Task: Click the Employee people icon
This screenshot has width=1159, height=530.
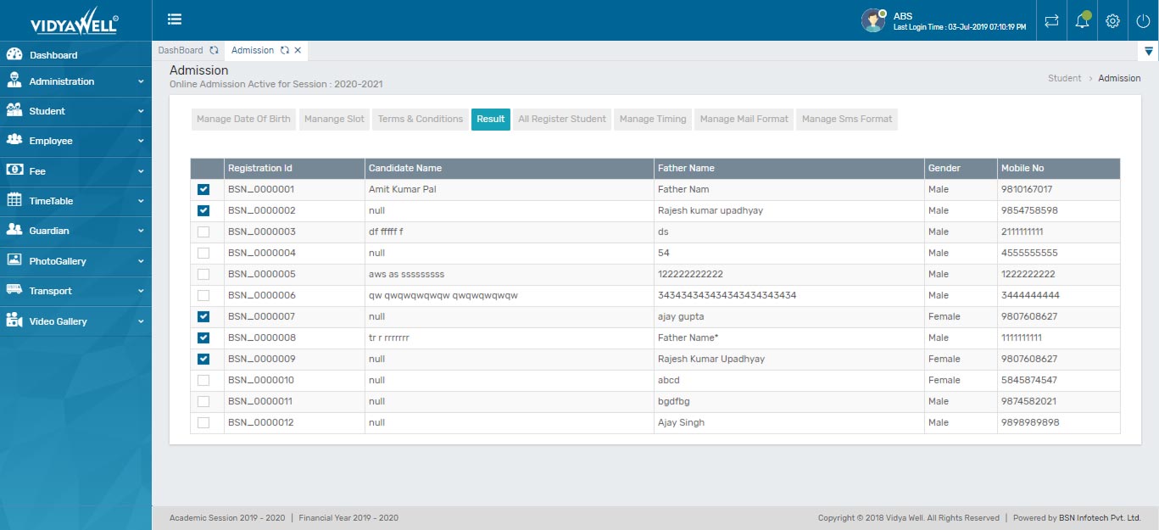Action: [14, 140]
